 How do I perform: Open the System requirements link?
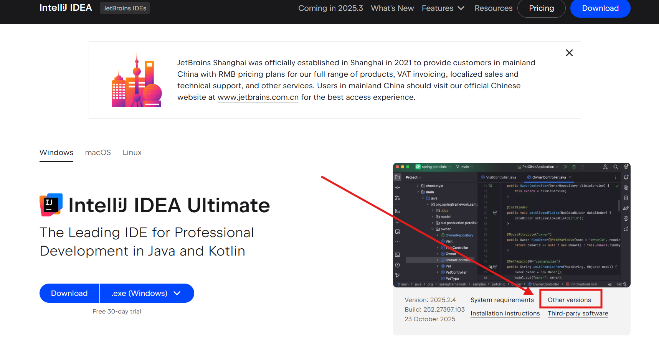pyautogui.click(x=502, y=300)
